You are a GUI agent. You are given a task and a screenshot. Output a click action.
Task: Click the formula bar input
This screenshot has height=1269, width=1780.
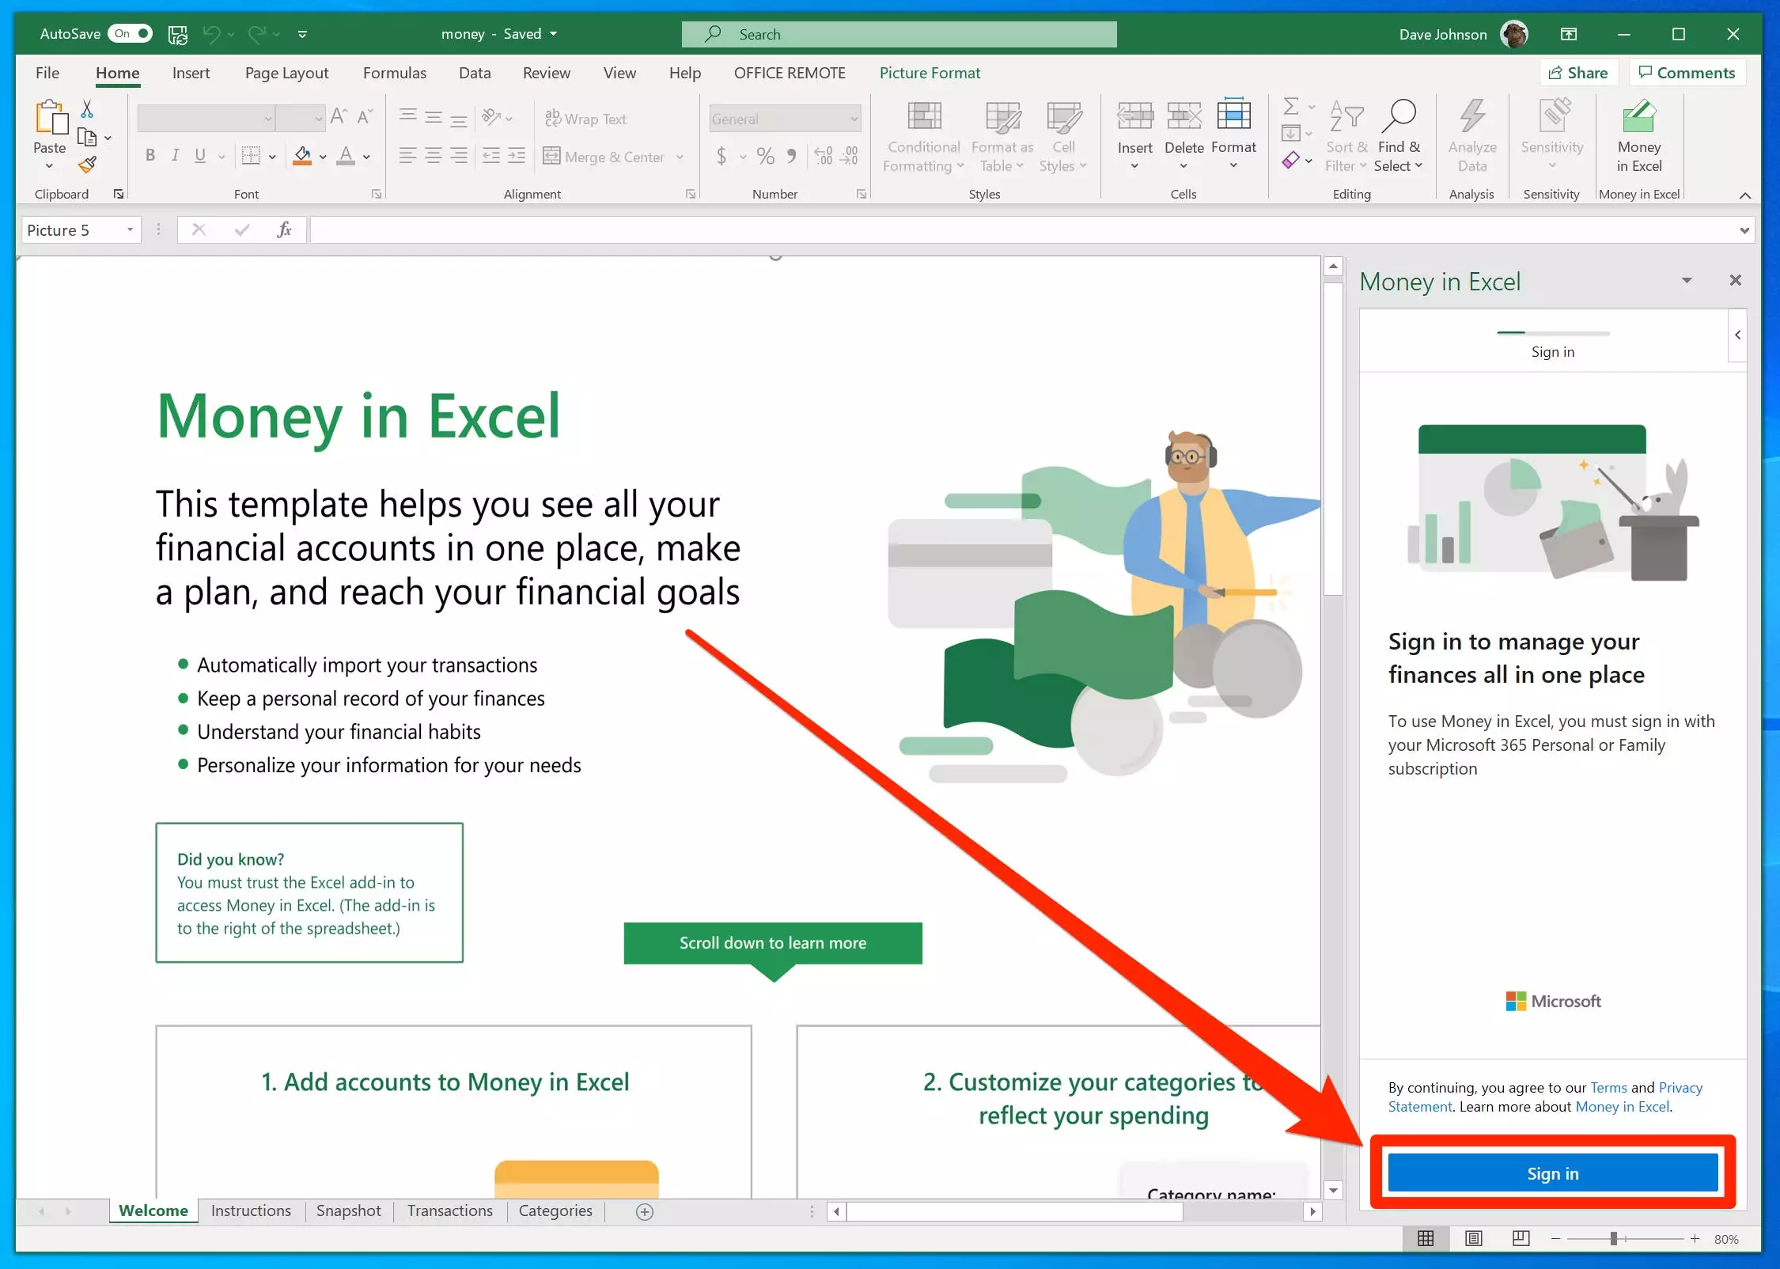tap(1022, 230)
